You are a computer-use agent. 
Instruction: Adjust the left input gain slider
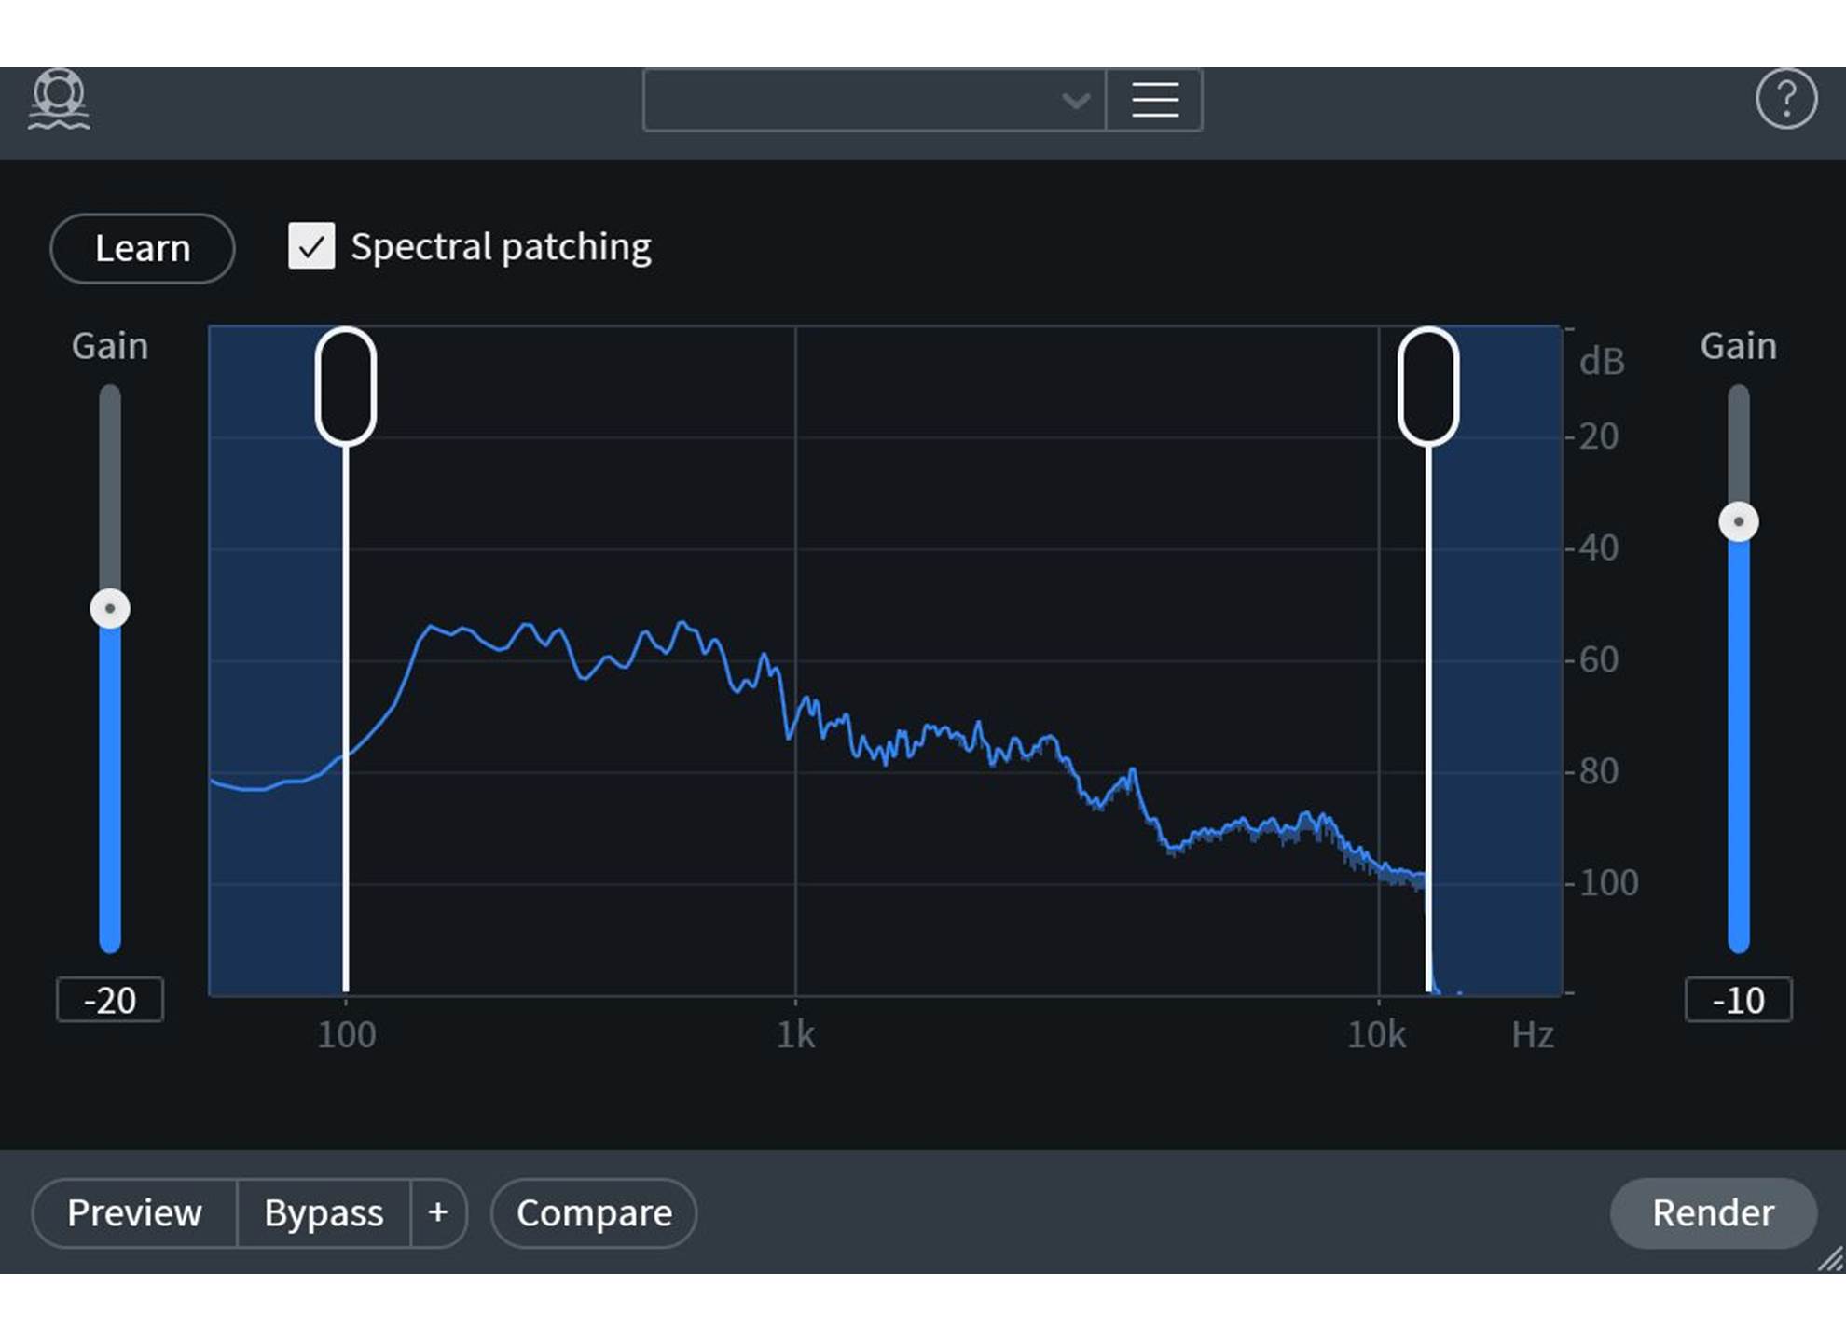[110, 609]
